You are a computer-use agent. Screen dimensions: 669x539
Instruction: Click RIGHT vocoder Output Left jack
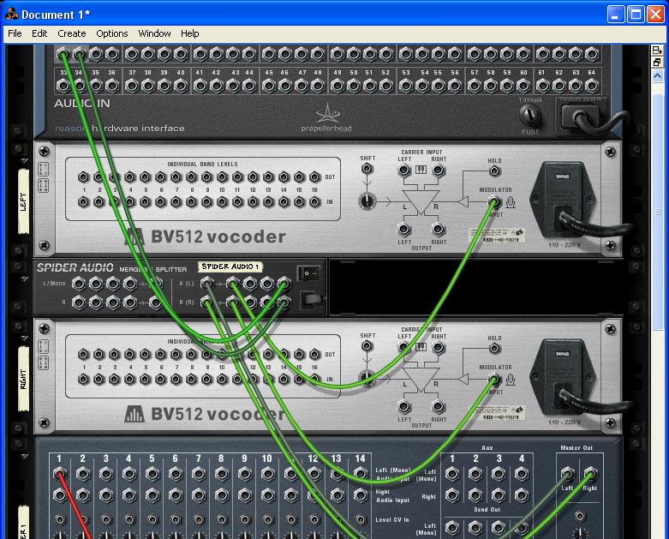click(404, 406)
